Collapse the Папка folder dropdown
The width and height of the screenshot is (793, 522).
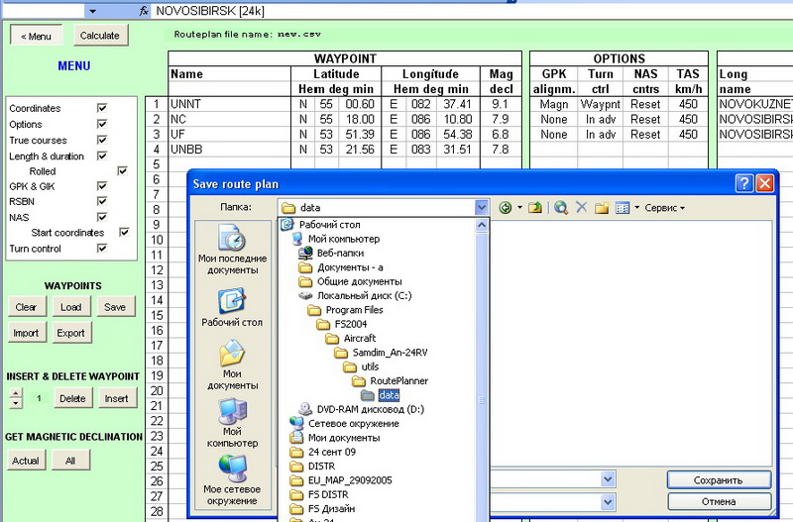pyautogui.click(x=482, y=208)
